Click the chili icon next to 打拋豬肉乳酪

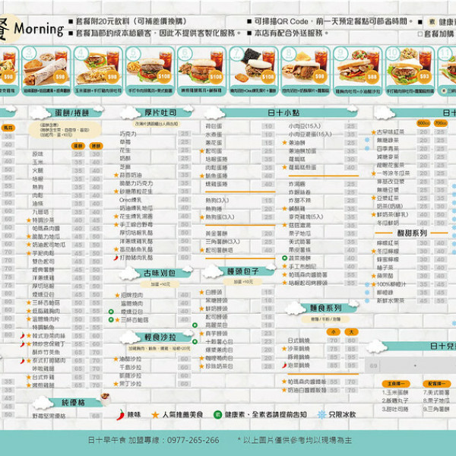115,258
